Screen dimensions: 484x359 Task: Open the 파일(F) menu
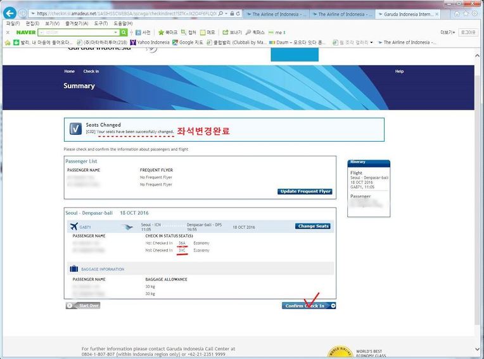[x=13, y=23]
